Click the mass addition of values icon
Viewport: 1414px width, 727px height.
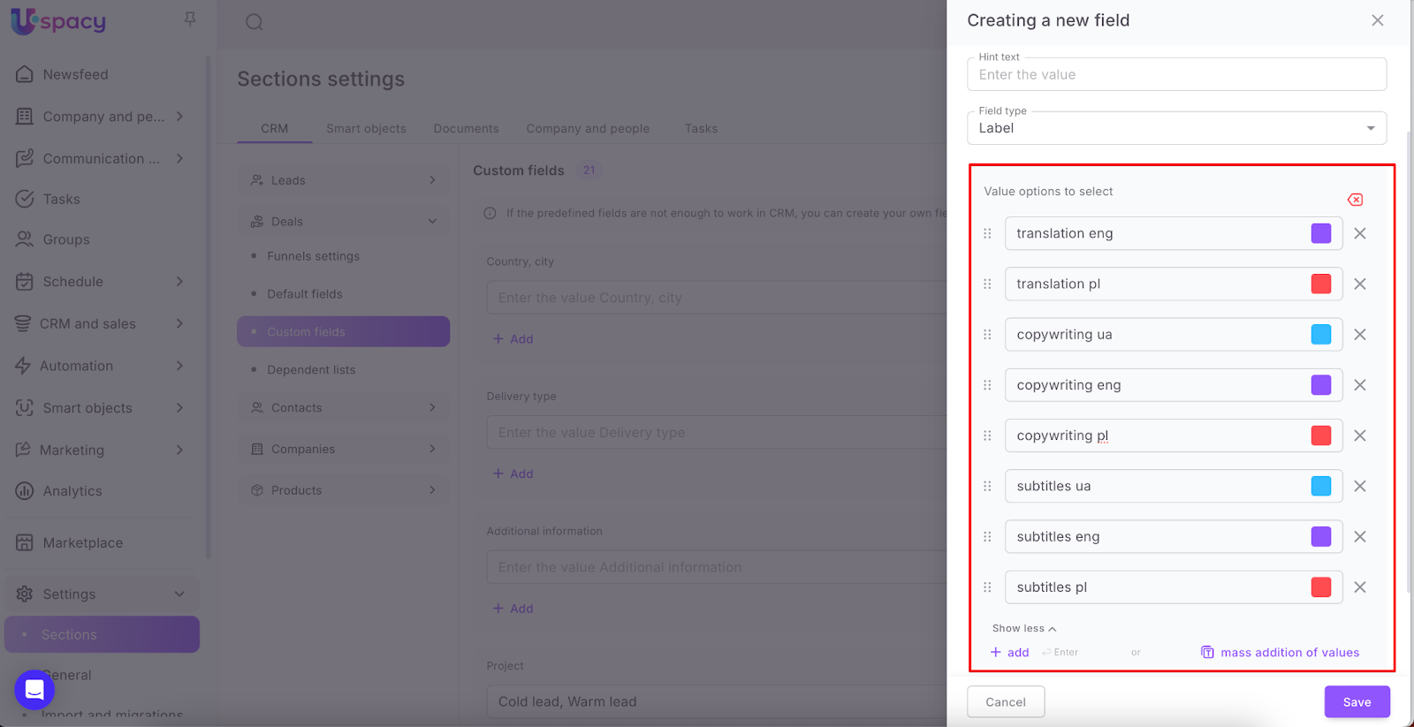pyautogui.click(x=1207, y=652)
